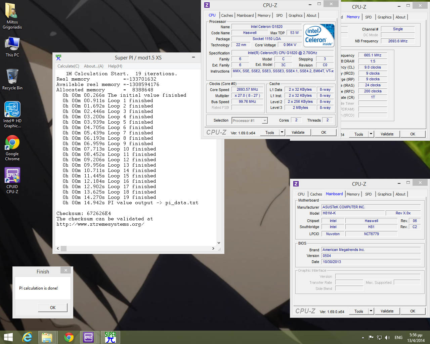
Task: Expand Tools dropdown arrow in the Mainboard CPU-Z window
Action: tap(371, 311)
